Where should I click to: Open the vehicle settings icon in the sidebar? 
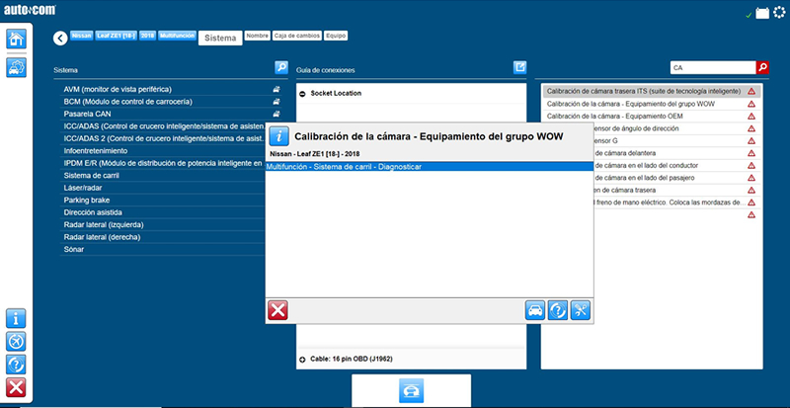pyautogui.click(x=16, y=67)
